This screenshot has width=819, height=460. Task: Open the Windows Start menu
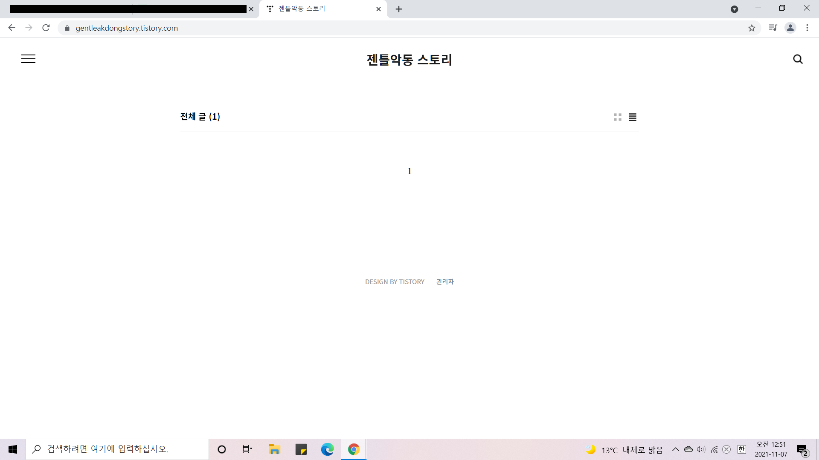tap(13, 449)
